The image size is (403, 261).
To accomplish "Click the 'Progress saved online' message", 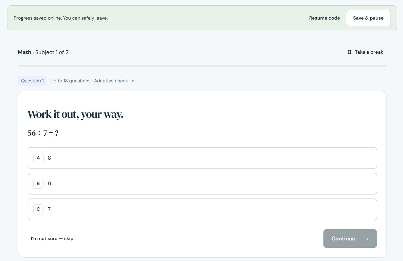I will pos(61,18).
